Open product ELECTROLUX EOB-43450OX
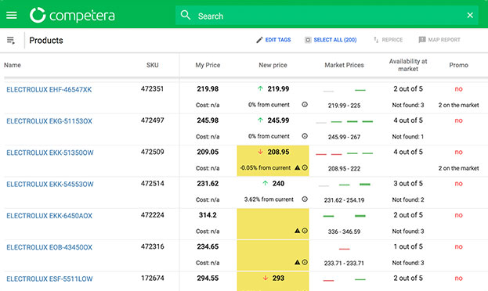The width and height of the screenshot is (488, 291). (x=49, y=247)
